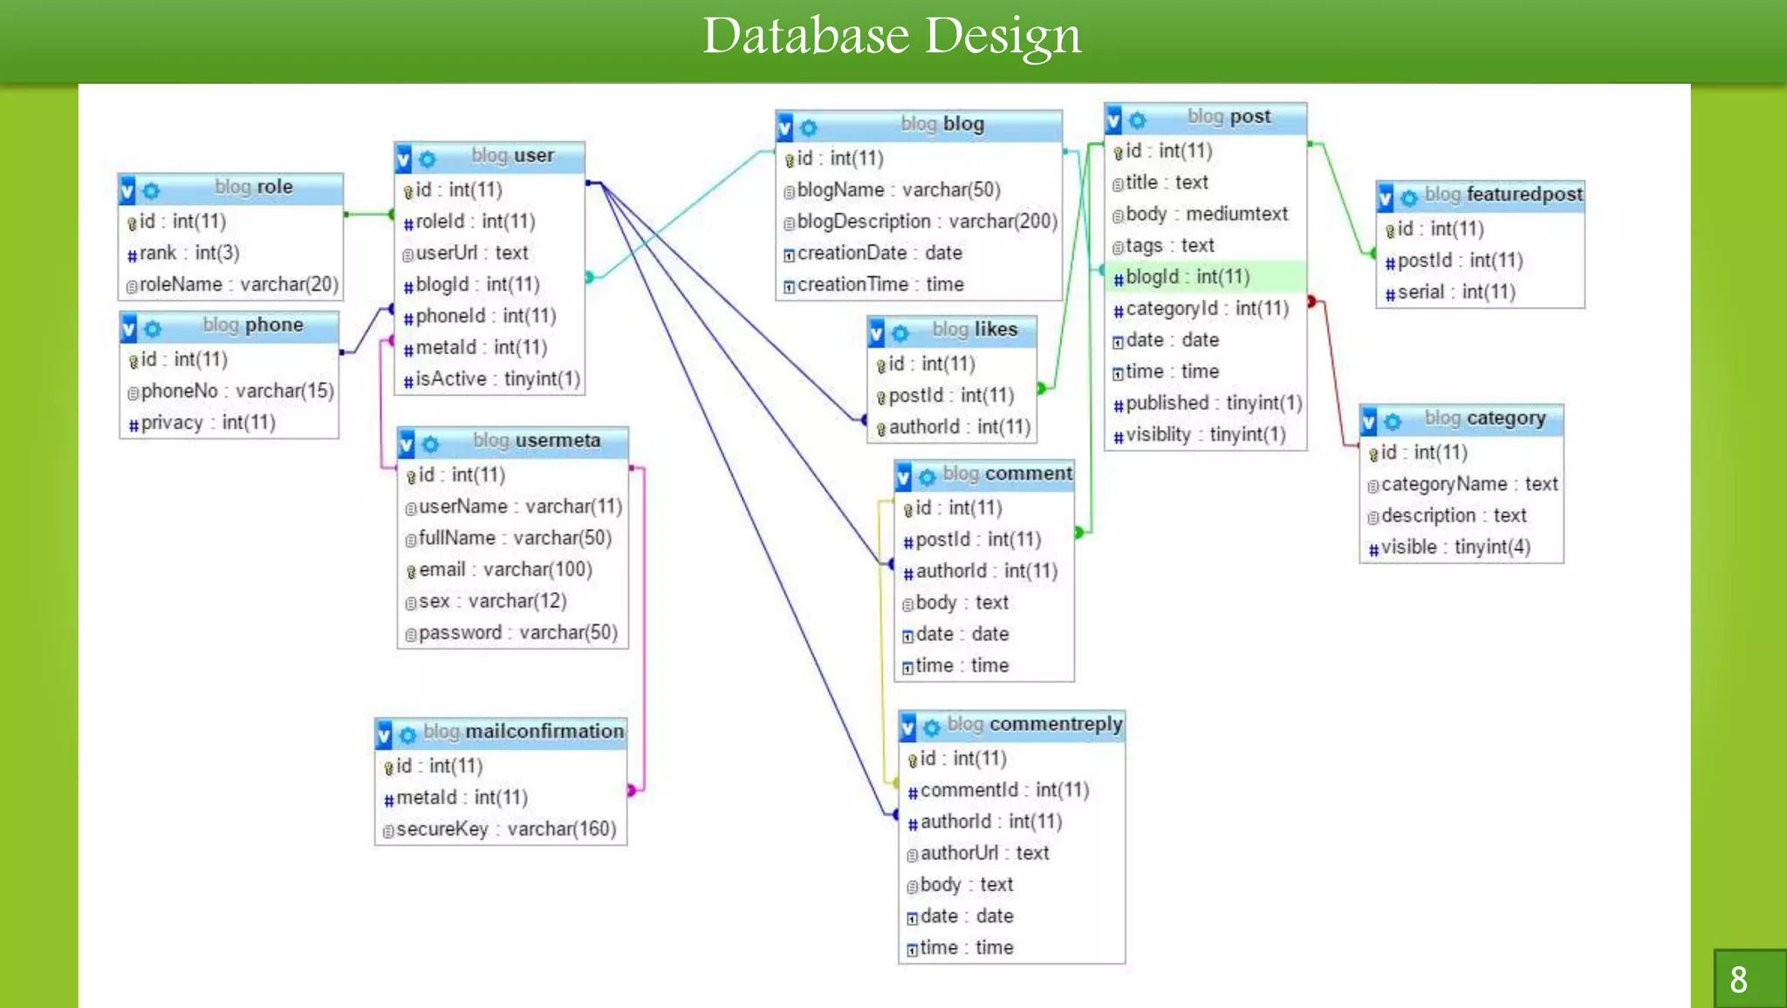Open gear options for blog comment table
The width and height of the screenshot is (1787, 1008).
click(927, 476)
